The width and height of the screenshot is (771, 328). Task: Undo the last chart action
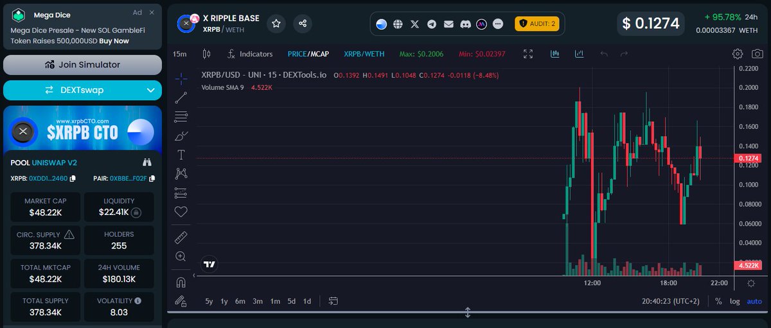pos(604,54)
